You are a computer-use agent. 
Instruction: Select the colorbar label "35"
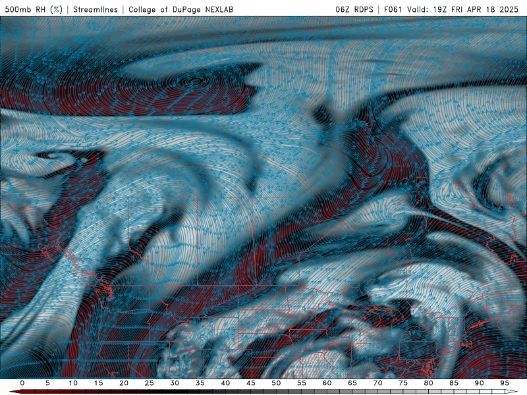200,383
